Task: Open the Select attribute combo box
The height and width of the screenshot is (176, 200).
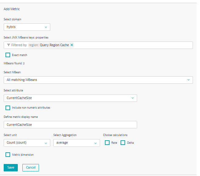Action: [71, 98]
